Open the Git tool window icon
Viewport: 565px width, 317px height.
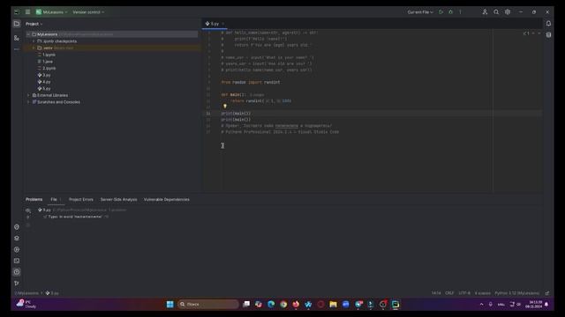click(17, 284)
